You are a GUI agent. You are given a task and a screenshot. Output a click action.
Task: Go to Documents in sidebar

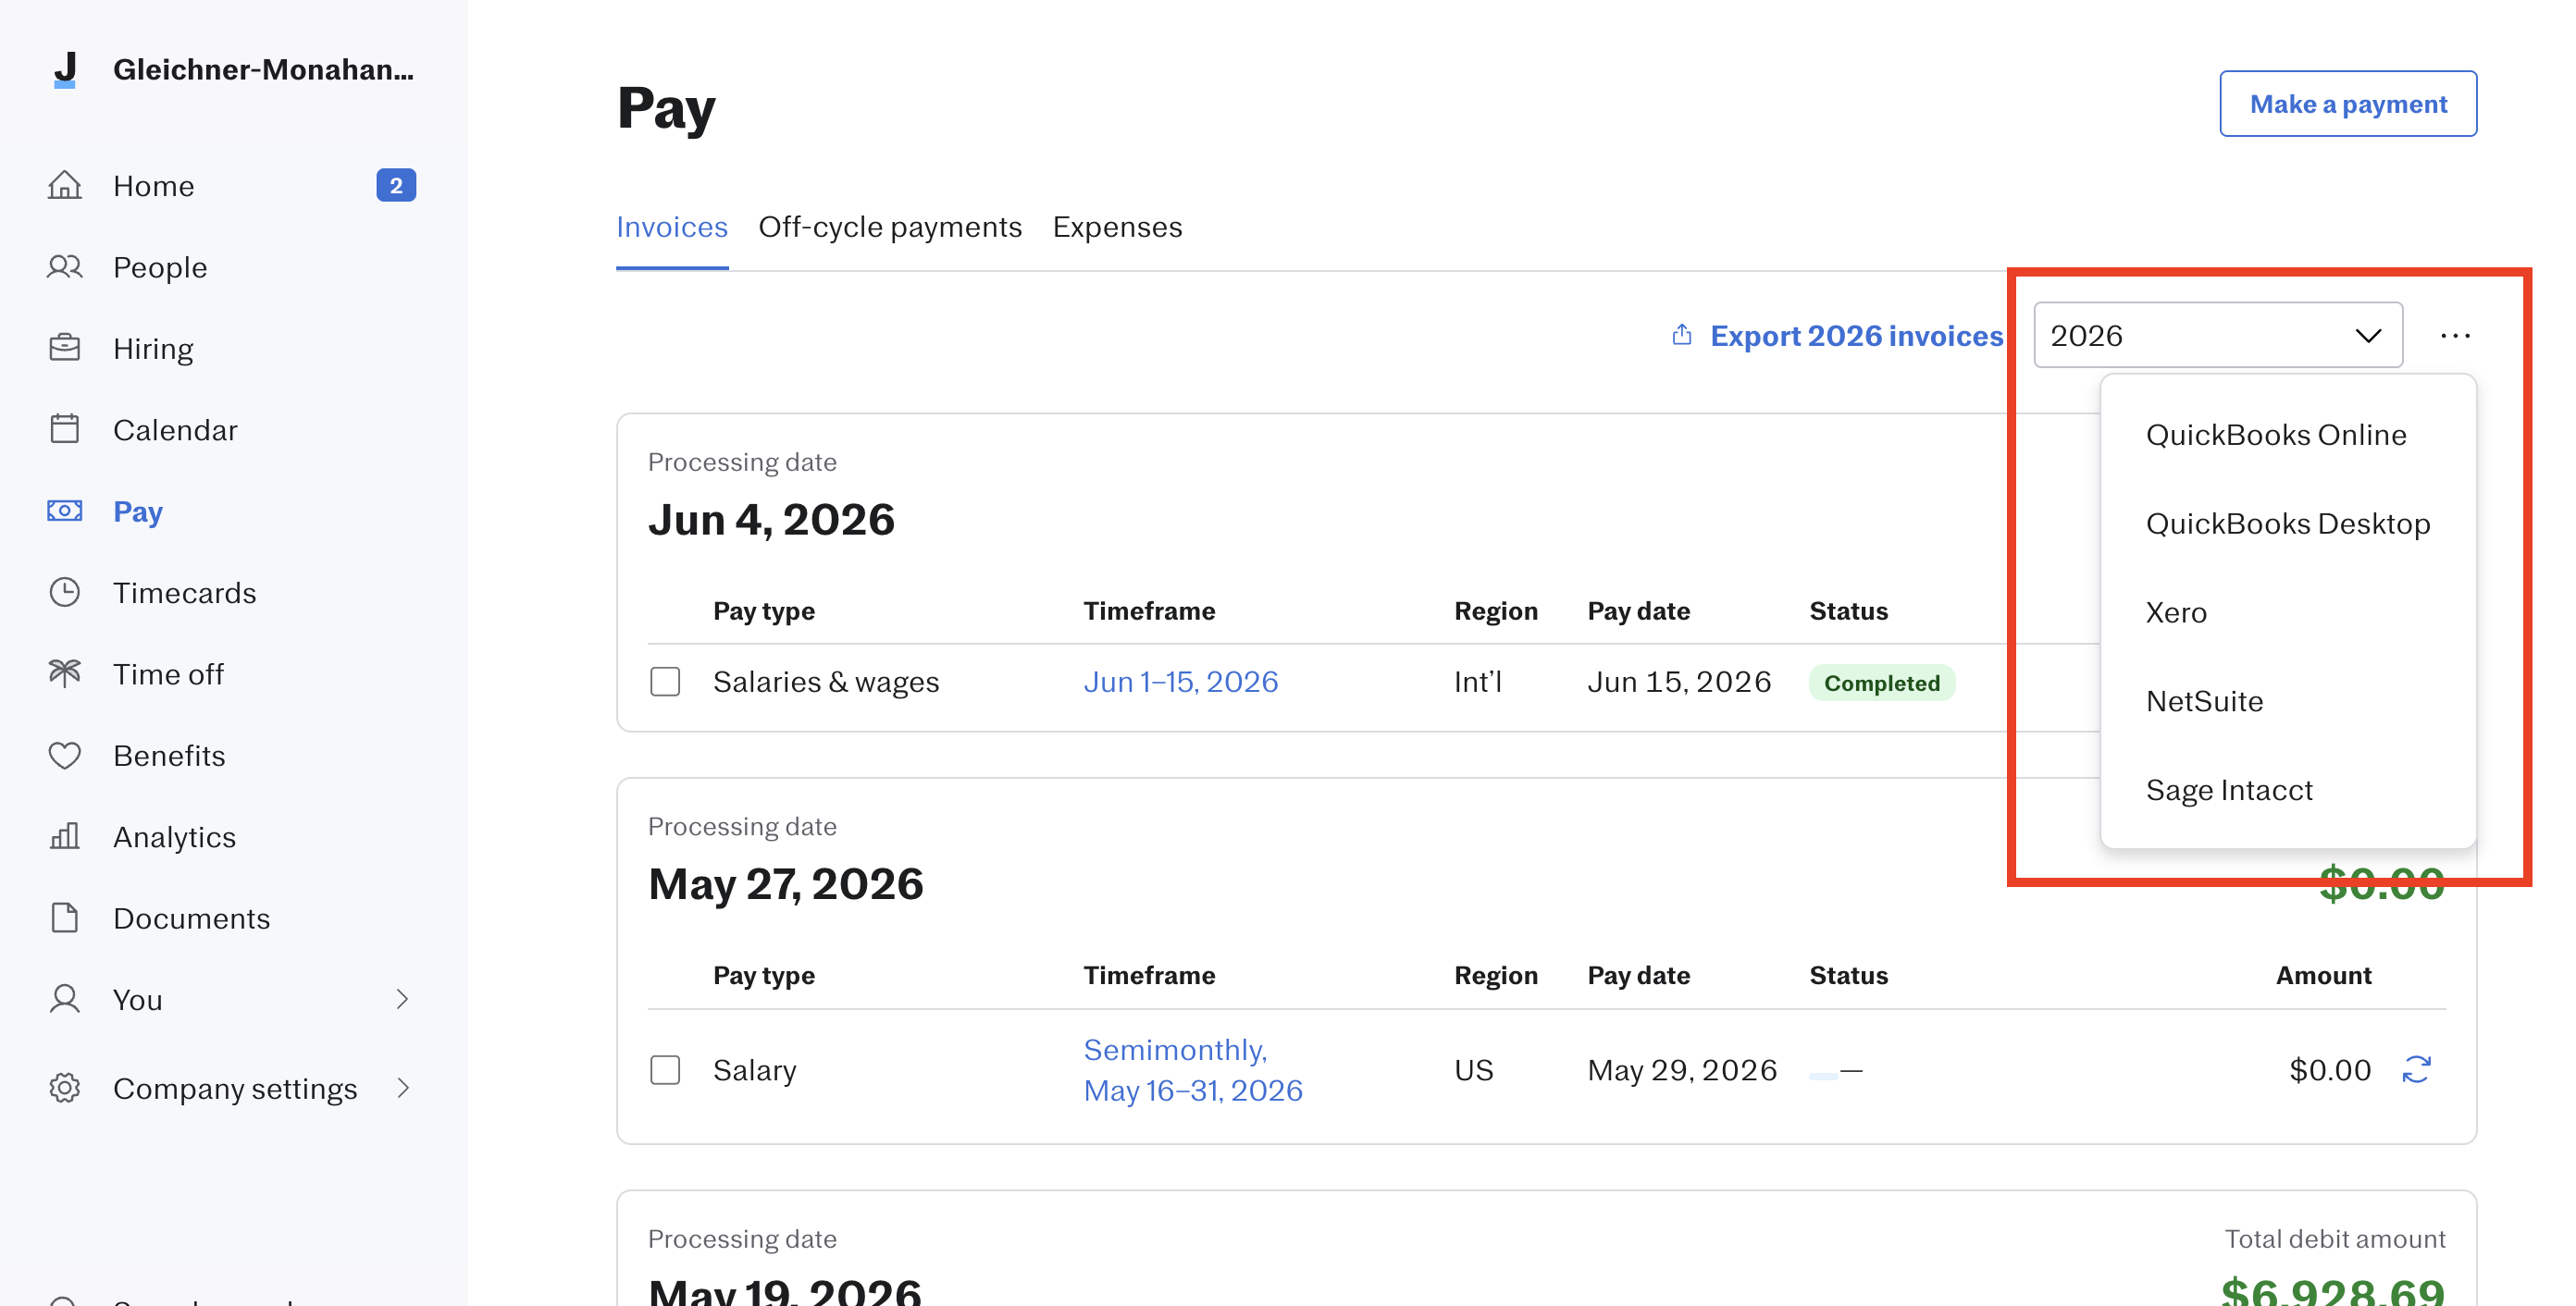(x=192, y=918)
